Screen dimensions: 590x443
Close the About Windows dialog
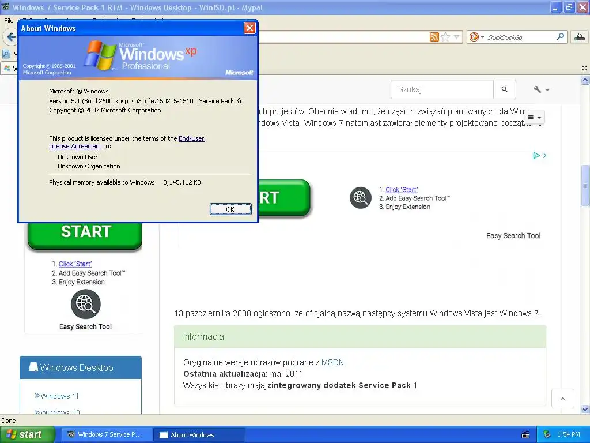pyautogui.click(x=249, y=28)
